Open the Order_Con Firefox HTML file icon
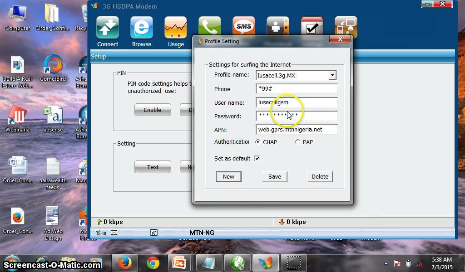The height and width of the screenshot is (272, 465). click(x=18, y=221)
